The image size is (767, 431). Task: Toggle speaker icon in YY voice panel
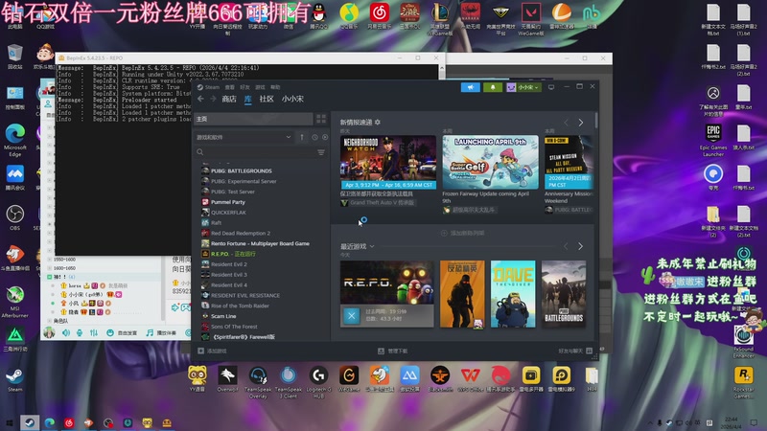tap(65, 332)
